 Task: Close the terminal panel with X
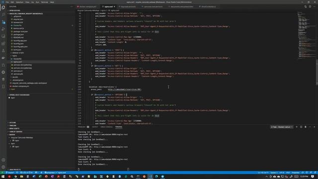point(315,127)
